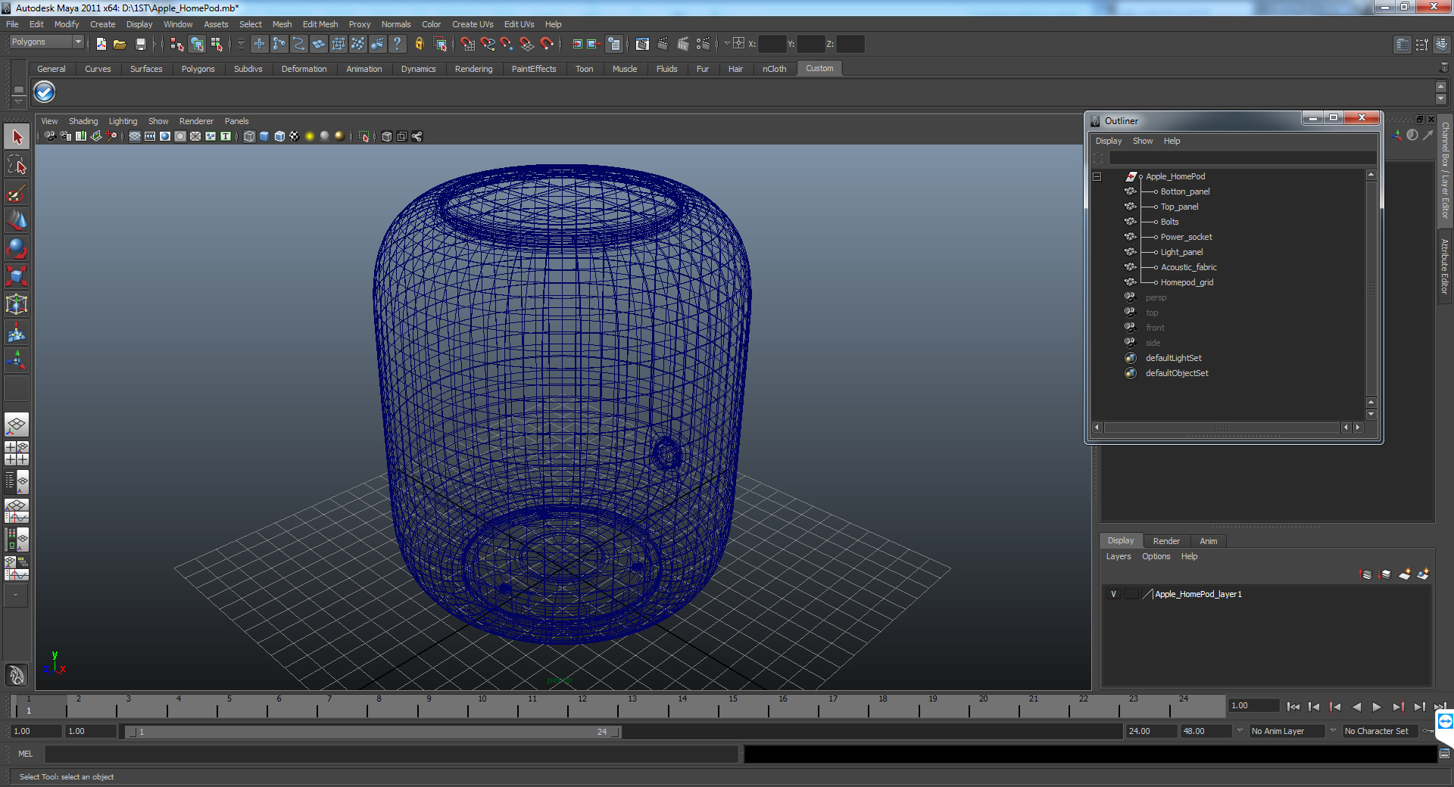
Task: Open the Edit Mesh menu
Action: tap(320, 24)
